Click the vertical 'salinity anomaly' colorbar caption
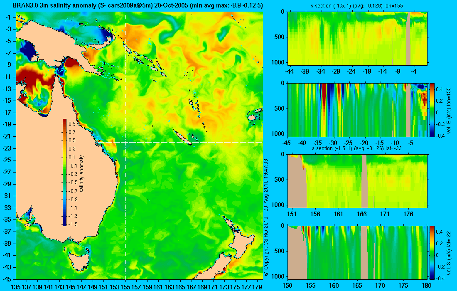Screen dimensions: 457x291 click(x=81, y=173)
